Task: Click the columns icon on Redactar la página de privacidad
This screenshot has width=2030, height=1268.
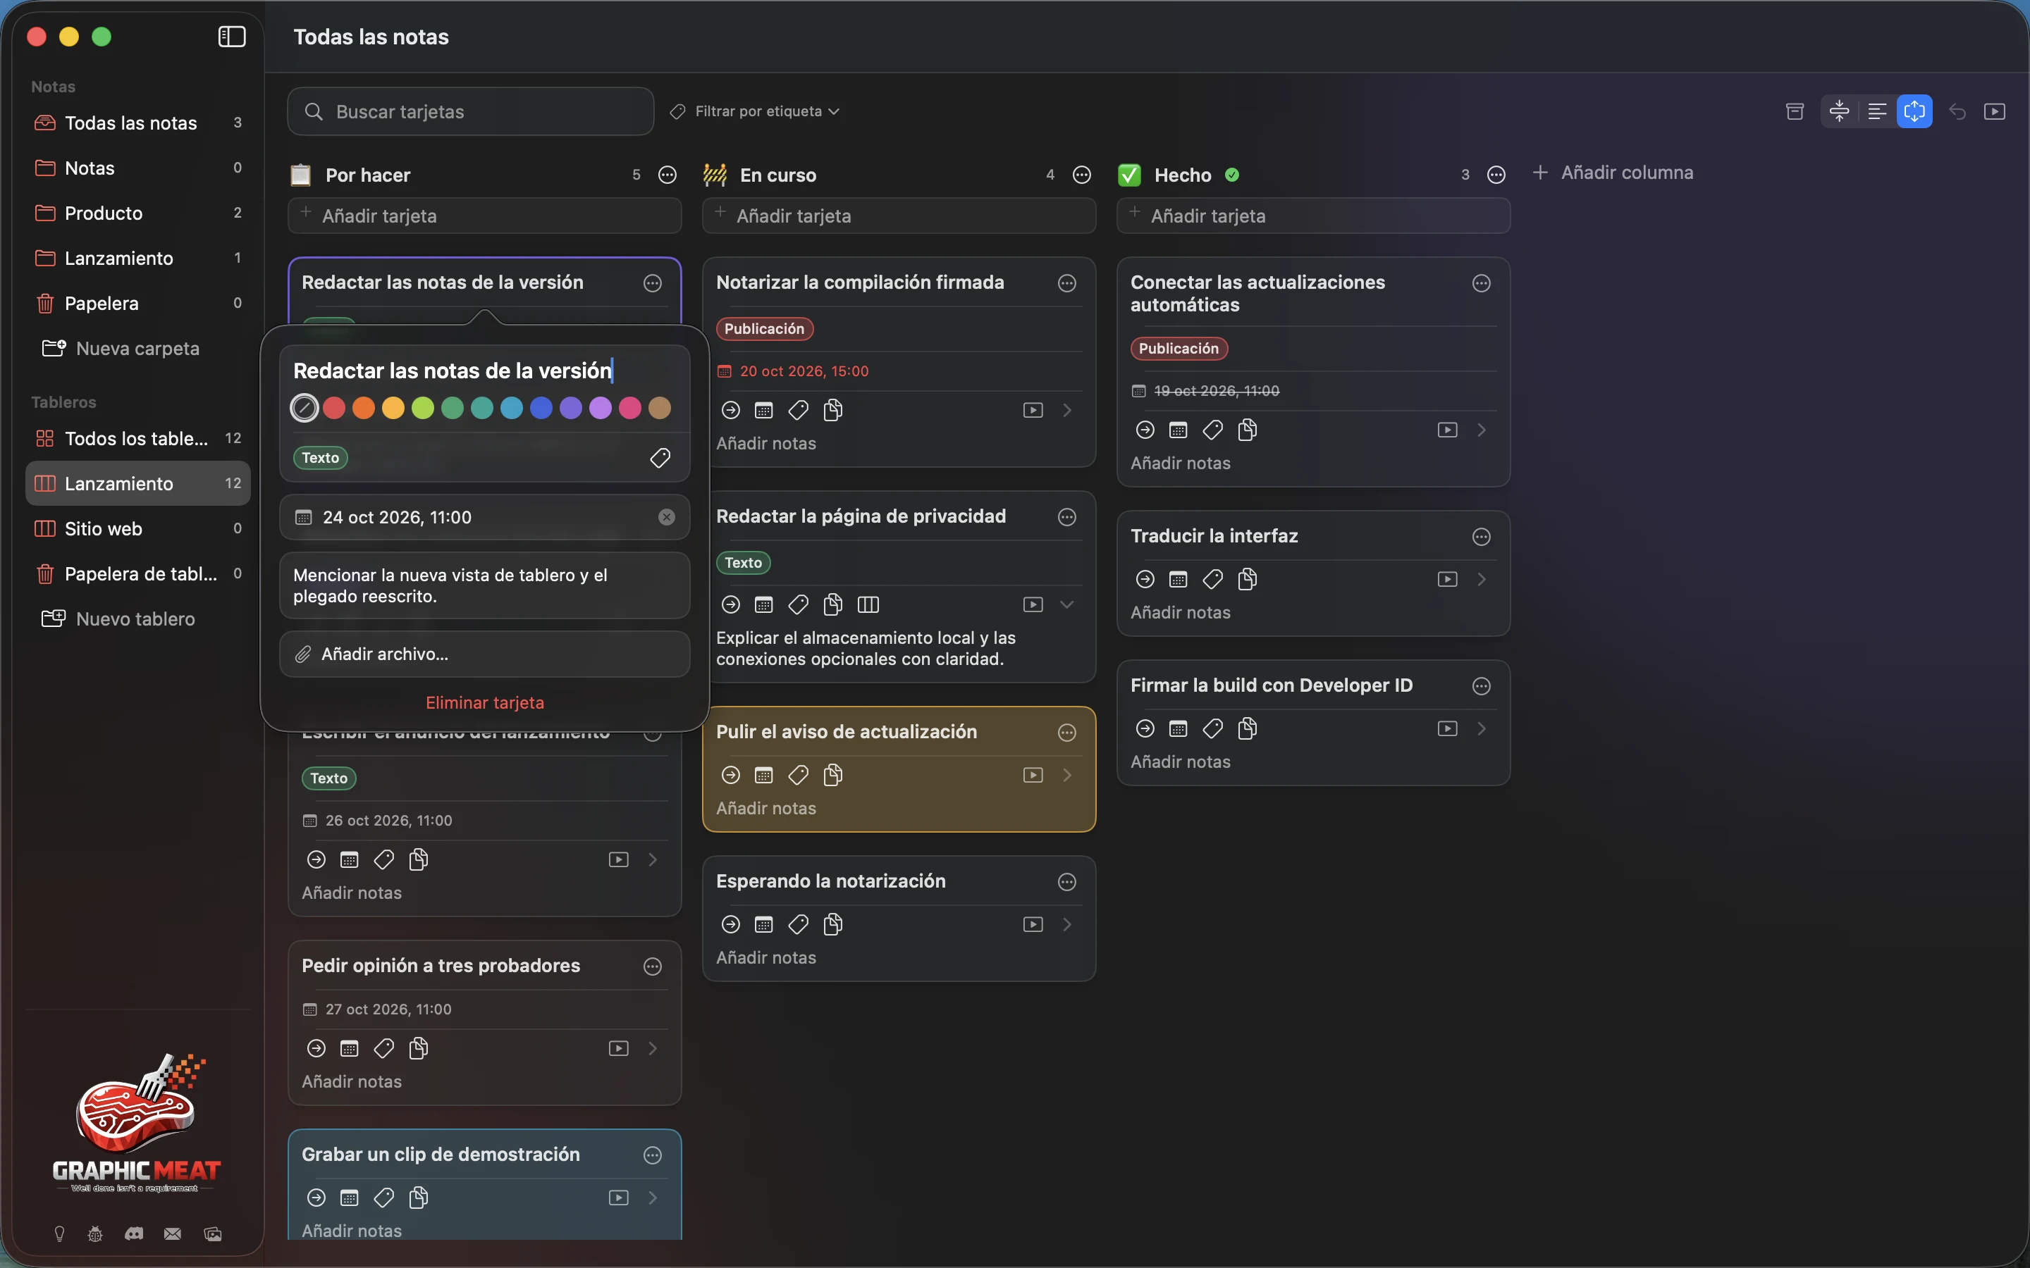Action: click(868, 604)
